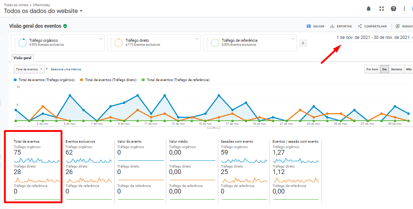Viewport: 413px width, 209px height.
Task: Add a new segment with plus button
Action: [x=303, y=43]
